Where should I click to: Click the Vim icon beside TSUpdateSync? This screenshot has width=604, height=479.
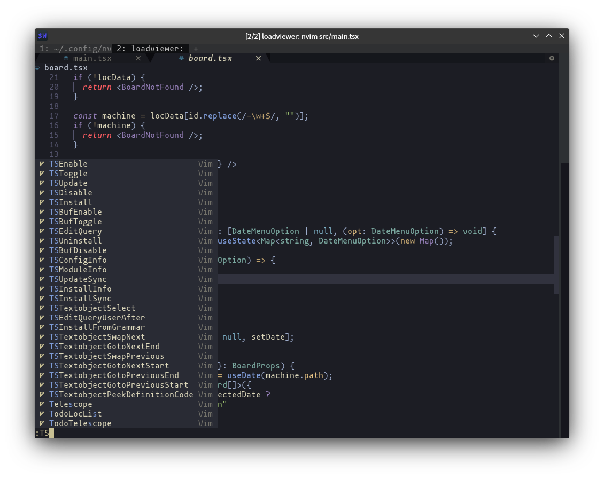(x=42, y=279)
